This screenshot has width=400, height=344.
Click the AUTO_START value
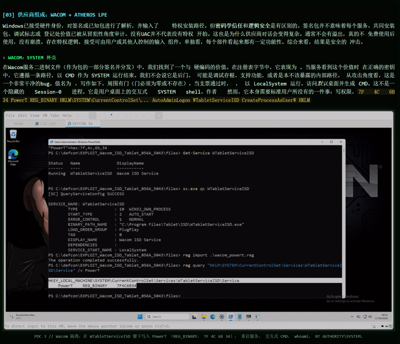141,214
